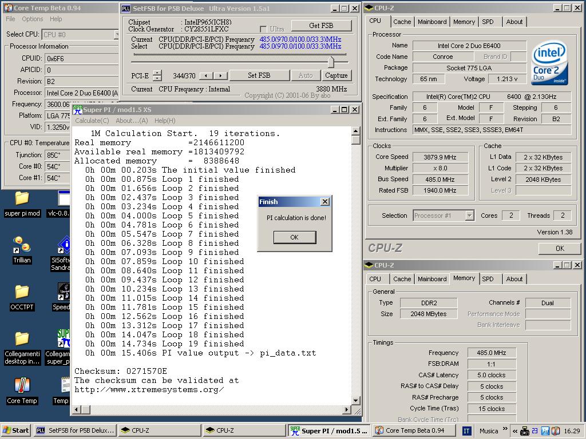Click the Super PI title bar icon
Image resolution: width=586 pixels, height=439 pixels.
[x=78, y=109]
